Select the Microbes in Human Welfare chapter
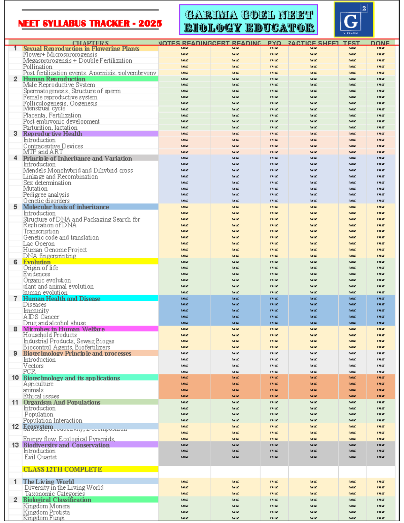The height and width of the screenshot is (523, 404). click(64, 329)
